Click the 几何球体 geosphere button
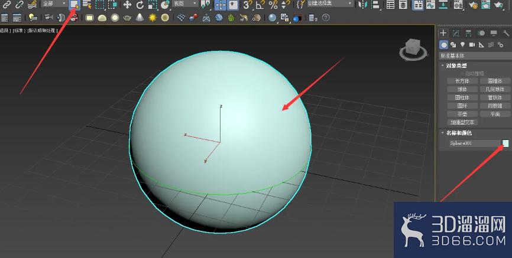Viewport: 512px width, 258px height. click(x=495, y=89)
